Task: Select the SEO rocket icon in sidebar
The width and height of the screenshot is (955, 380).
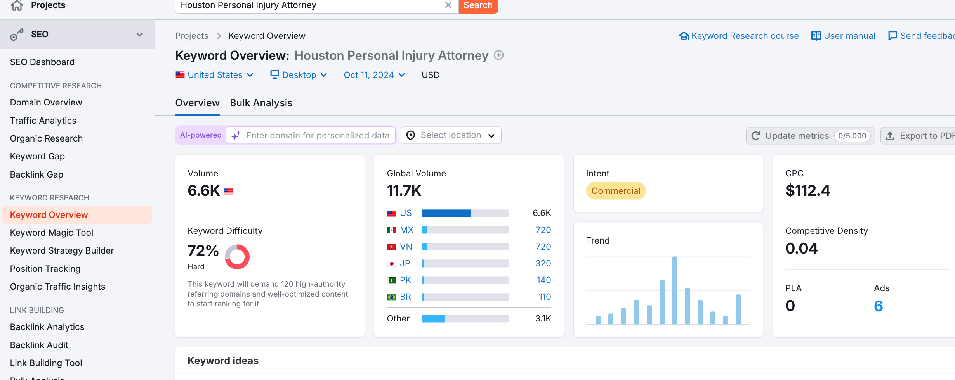Action: [16, 34]
